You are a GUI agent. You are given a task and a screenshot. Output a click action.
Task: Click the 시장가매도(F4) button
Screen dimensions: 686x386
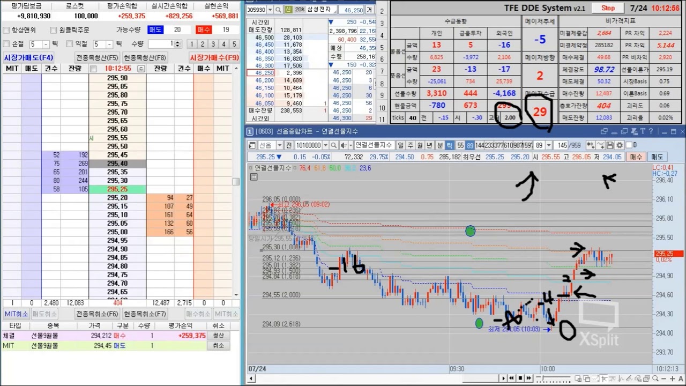(28, 57)
